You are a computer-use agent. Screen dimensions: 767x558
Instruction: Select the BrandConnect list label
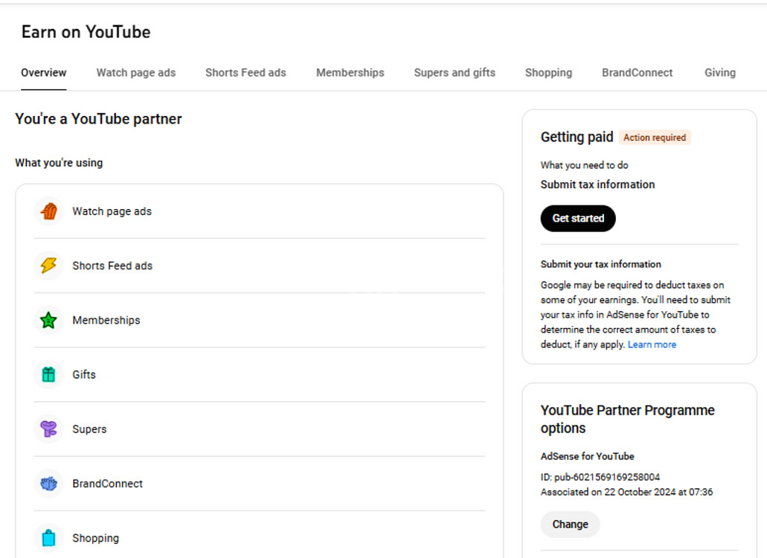(108, 484)
